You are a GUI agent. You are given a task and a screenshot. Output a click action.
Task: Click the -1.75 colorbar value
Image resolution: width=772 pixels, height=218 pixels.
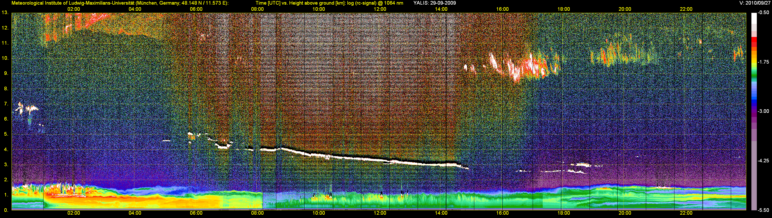(x=763, y=62)
